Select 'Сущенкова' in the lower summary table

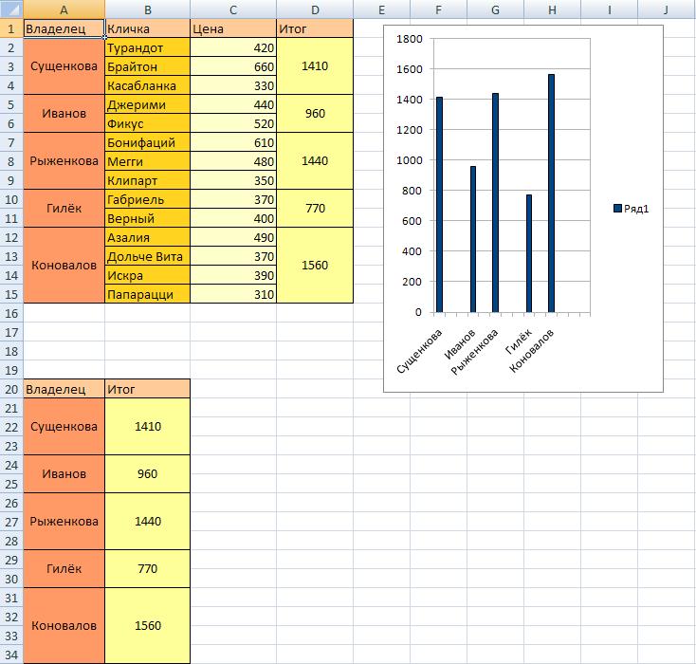(x=64, y=426)
